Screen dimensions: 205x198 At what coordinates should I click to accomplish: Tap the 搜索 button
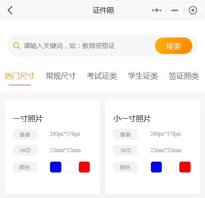[x=173, y=46]
